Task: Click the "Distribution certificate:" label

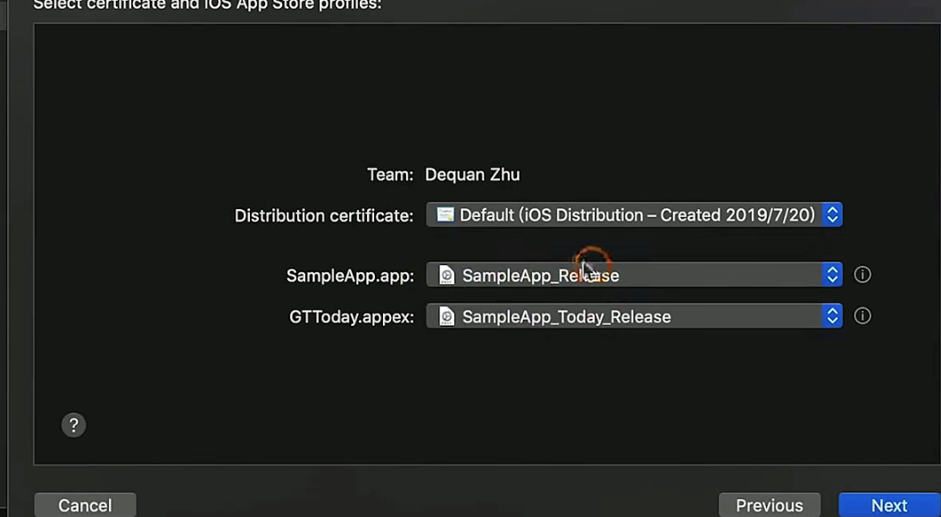Action: 323,216
